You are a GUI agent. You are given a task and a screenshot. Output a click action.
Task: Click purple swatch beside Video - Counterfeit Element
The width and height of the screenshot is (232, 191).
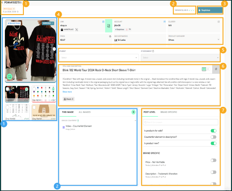click(64, 127)
